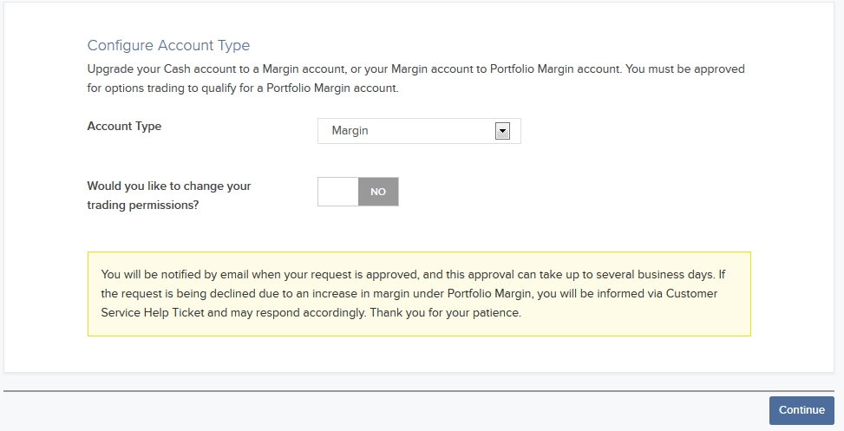Open the Account Type dropdown arrow
844x431 pixels.
coord(501,131)
